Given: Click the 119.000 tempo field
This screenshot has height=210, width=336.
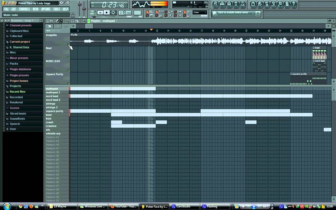Looking at the screenshot, I should 125,13.
